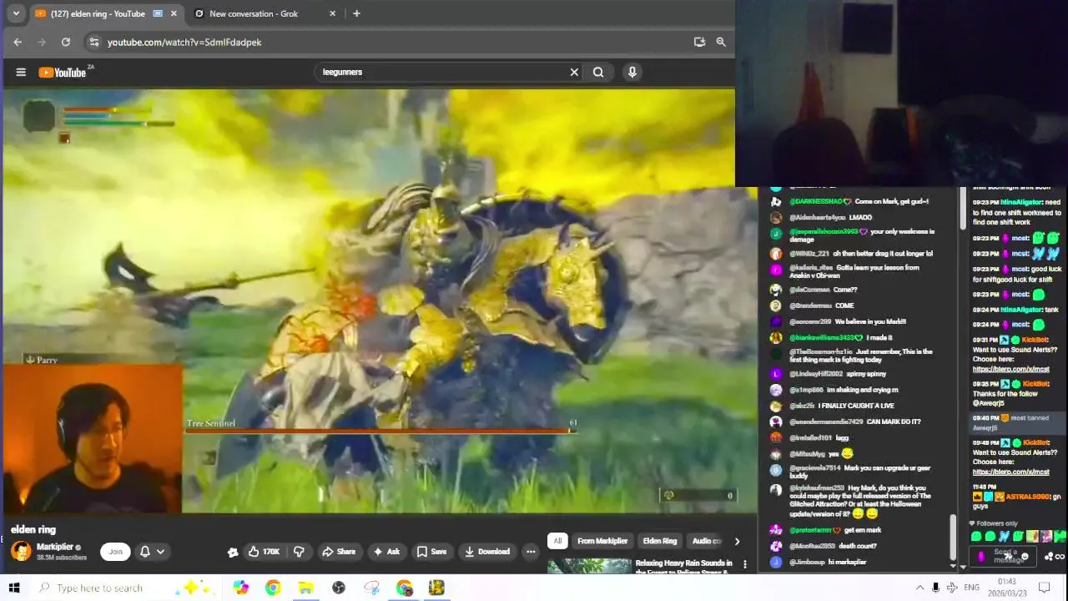Select the 'From Markiplier' filter chip
The height and width of the screenshot is (601, 1068).
point(602,541)
